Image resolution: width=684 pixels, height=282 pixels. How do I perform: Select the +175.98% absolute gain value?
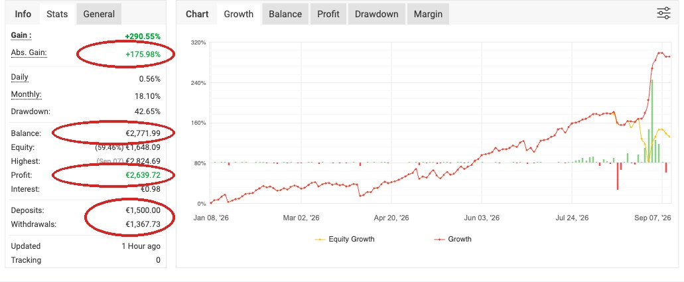[143, 54]
